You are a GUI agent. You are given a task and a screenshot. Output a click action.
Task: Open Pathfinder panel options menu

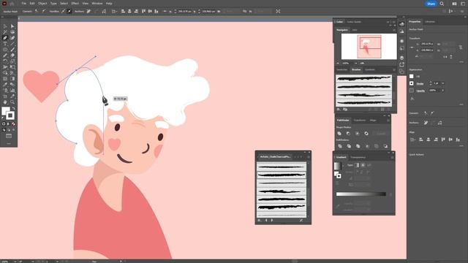(388, 121)
